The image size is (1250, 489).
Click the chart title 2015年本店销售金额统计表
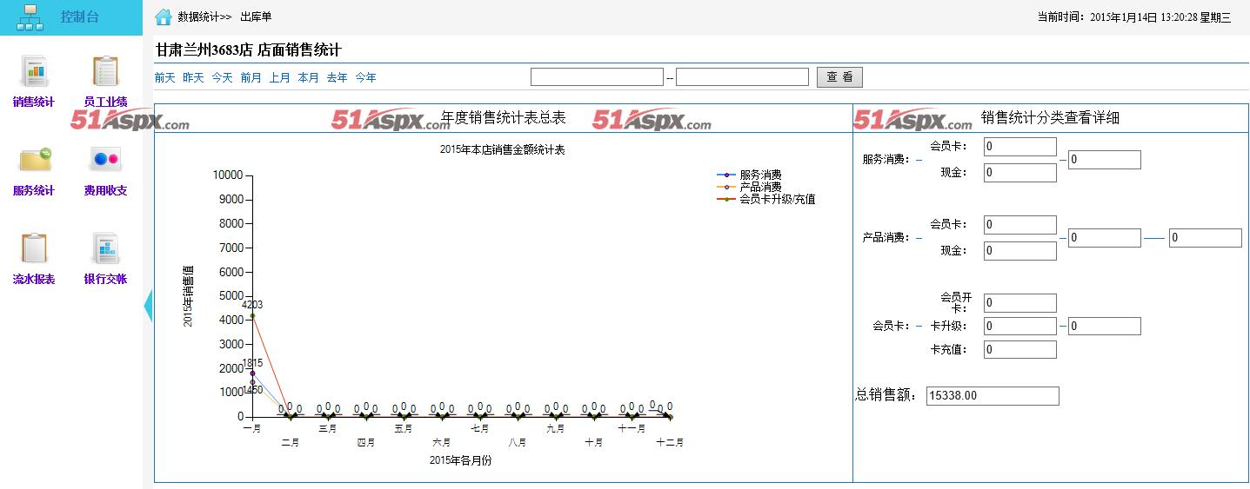(x=503, y=150)
